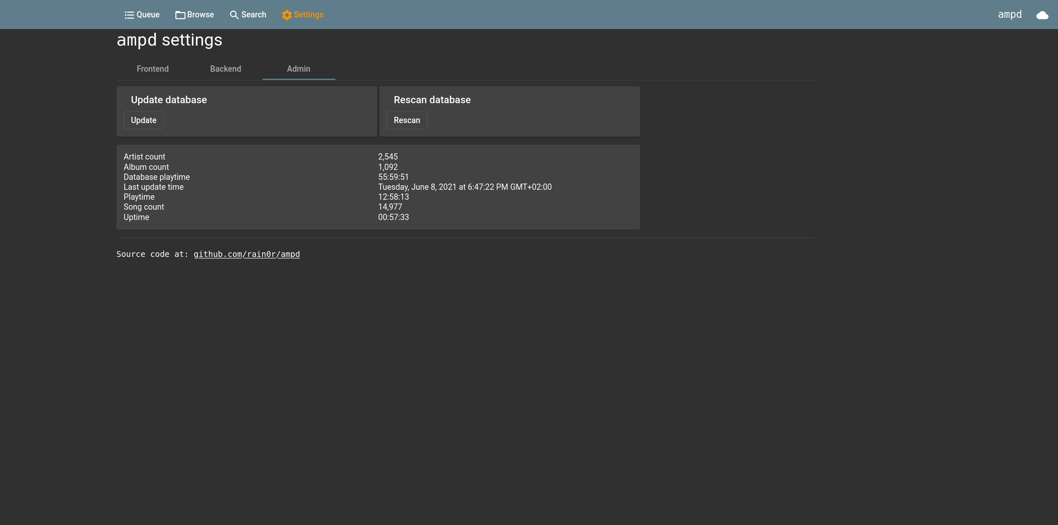
Task: Click the artist count value 2,545
Action: [x=388, y=157]
